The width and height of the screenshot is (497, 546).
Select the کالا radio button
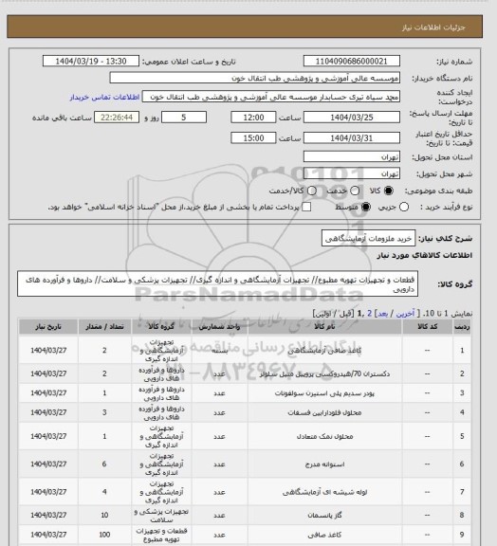388,191
